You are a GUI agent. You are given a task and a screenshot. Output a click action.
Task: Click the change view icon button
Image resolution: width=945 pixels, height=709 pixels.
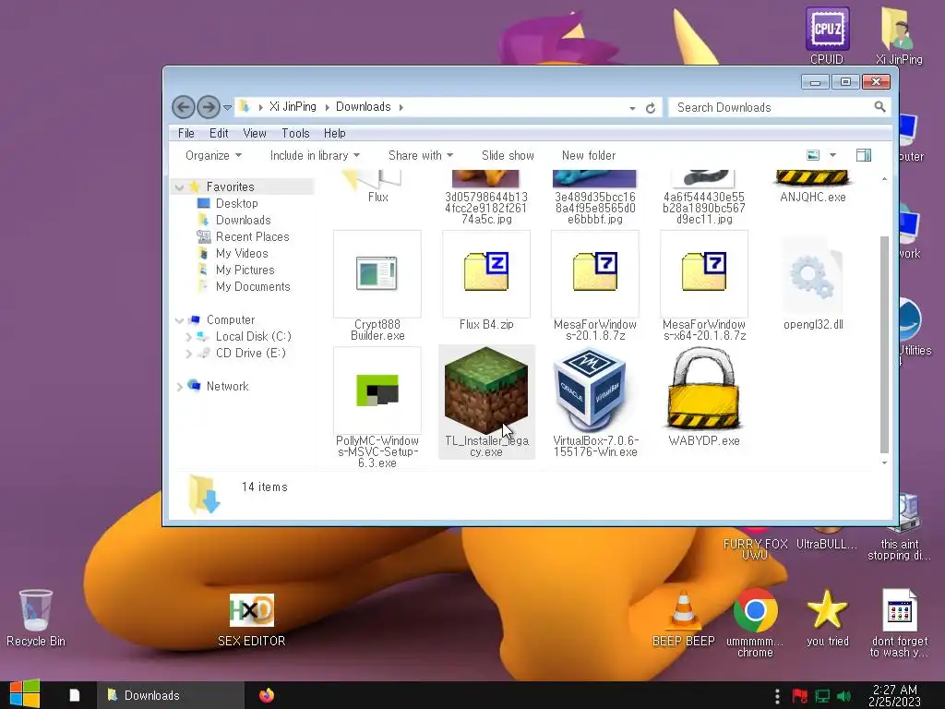click(813, 155)
